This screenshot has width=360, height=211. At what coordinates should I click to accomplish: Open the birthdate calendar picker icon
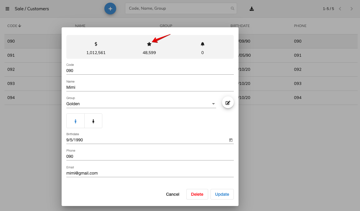231,140
